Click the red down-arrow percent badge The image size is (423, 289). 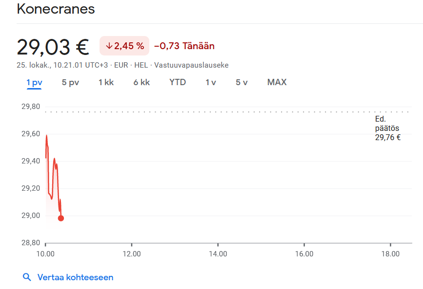(x=124, y=46)
